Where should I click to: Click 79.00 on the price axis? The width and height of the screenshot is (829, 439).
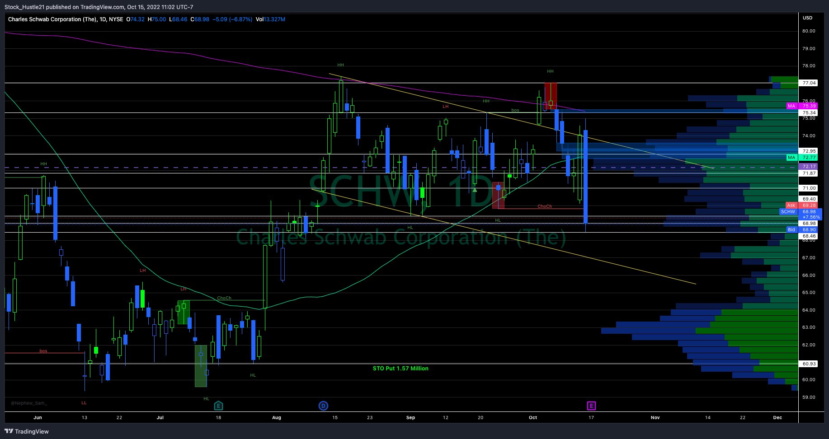click(809, 49)
